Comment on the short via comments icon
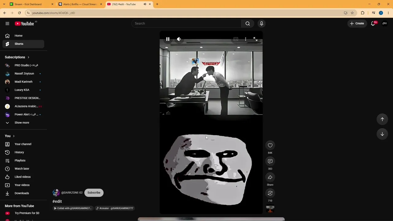The width and height of the screenshot is (393, 221). (x=270, y=161)
